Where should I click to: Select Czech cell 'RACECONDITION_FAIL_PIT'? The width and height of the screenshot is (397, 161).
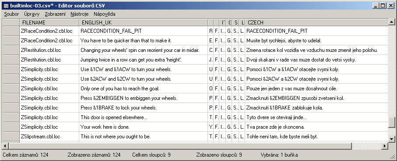click(316, 31)
